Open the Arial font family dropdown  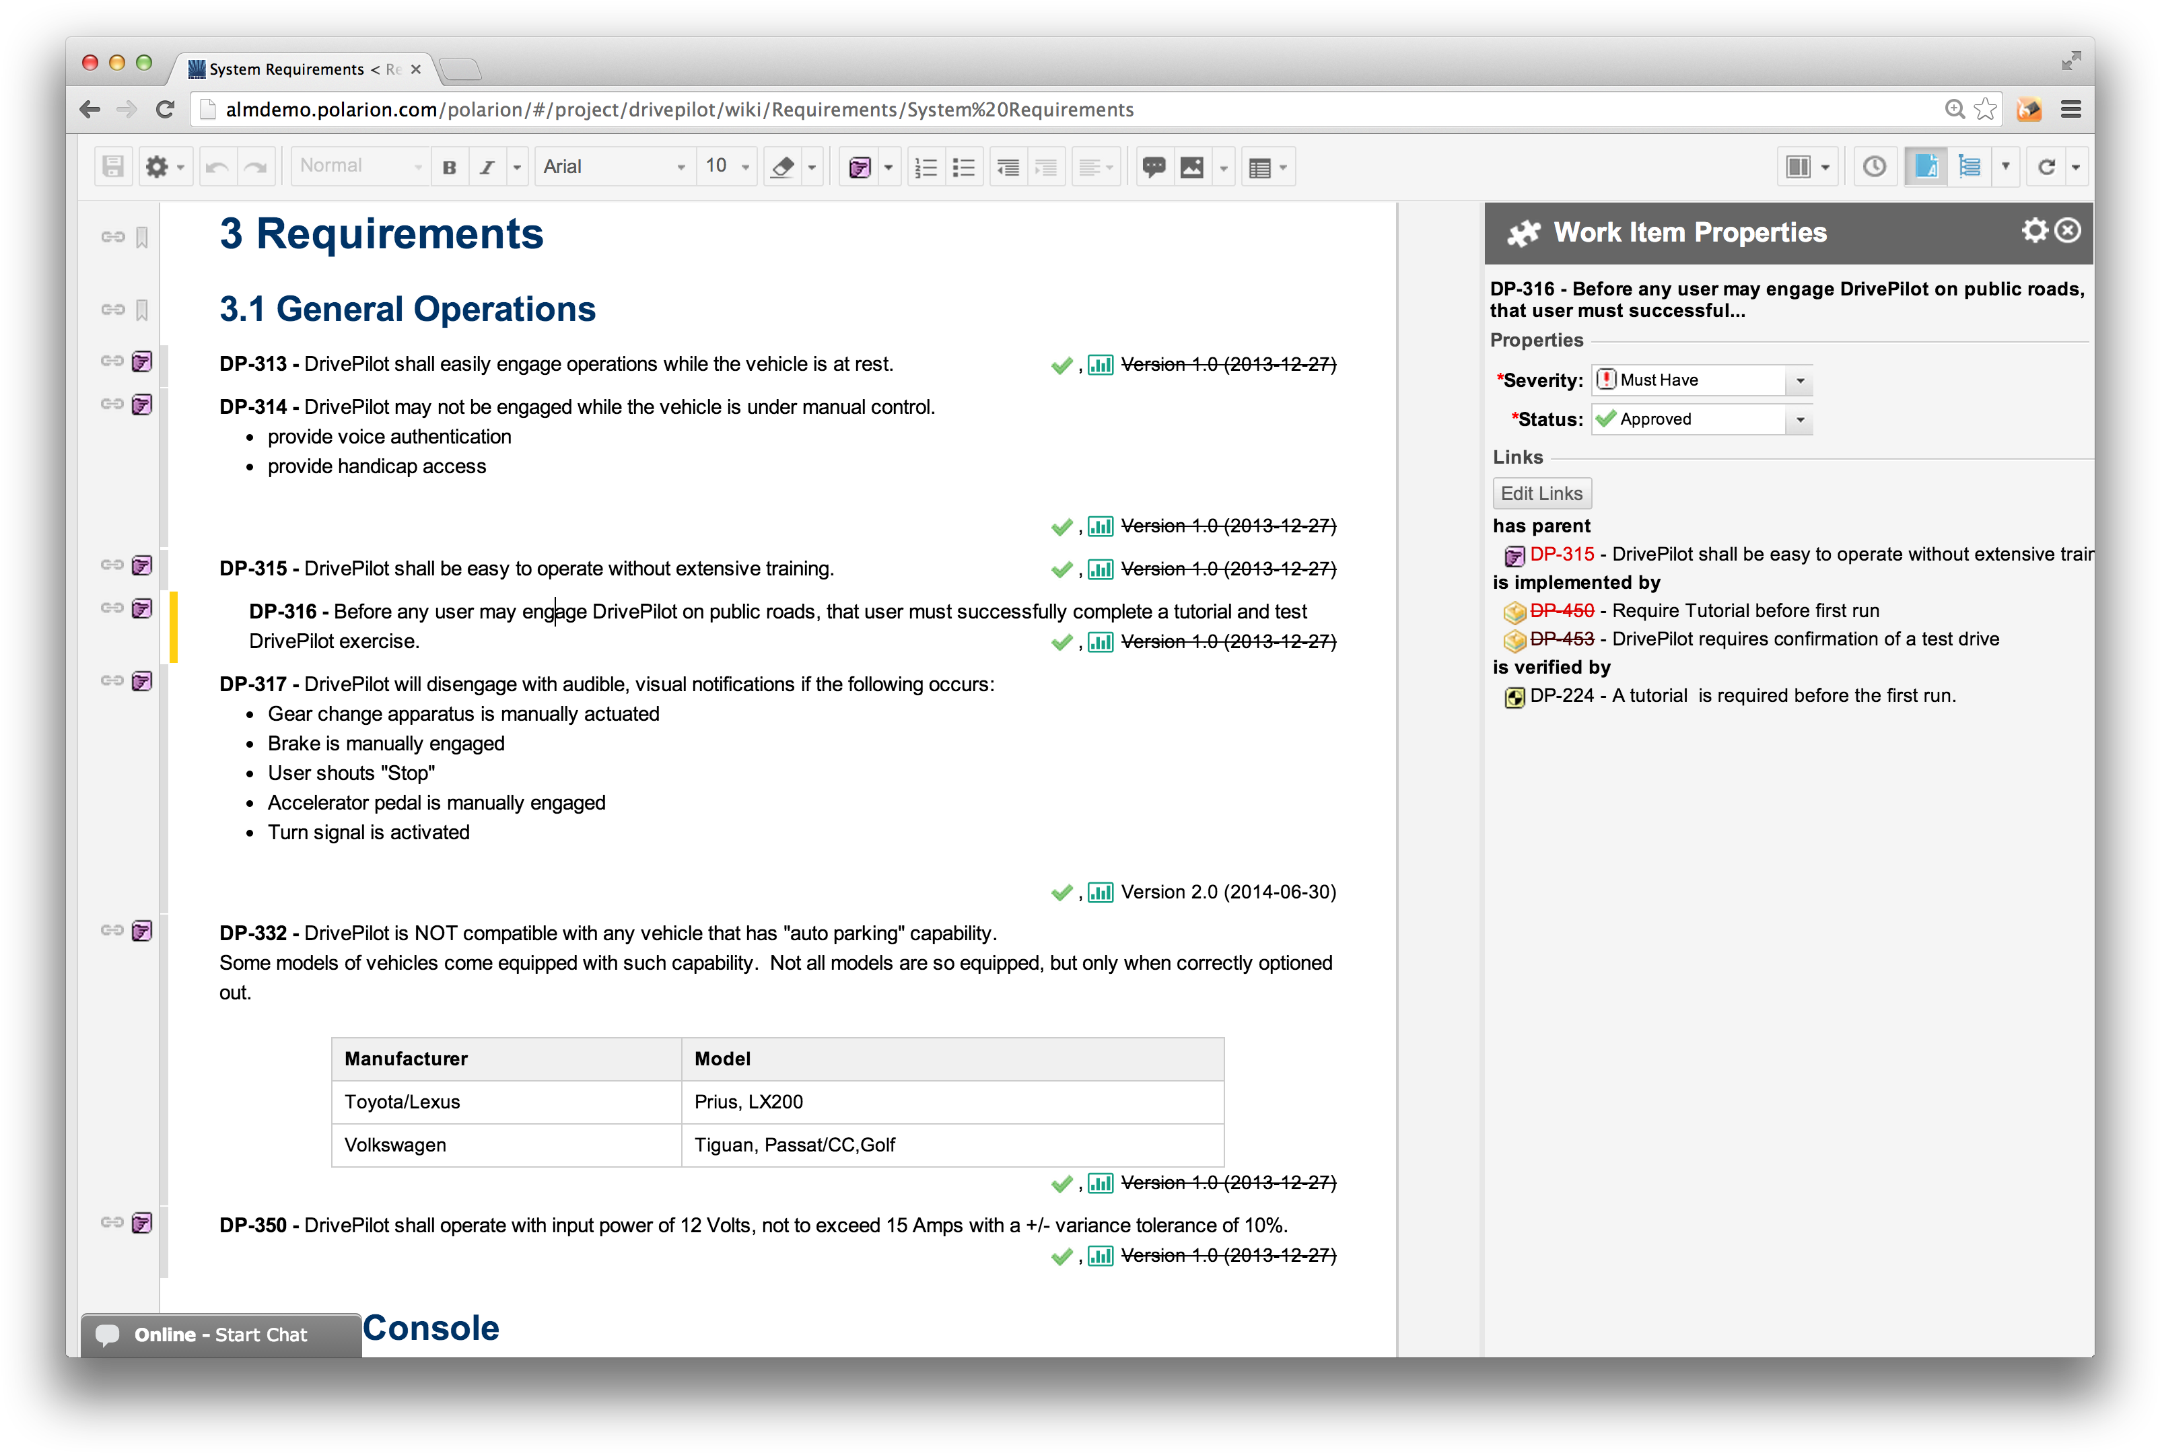(615, 167)
